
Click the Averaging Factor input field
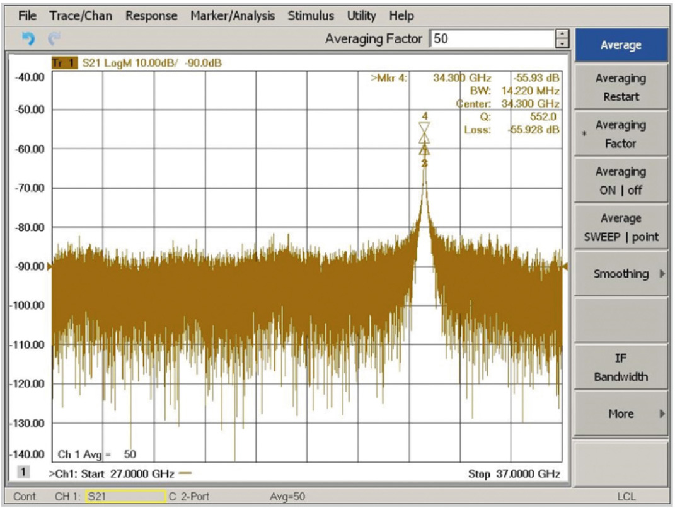click(492, 38)
